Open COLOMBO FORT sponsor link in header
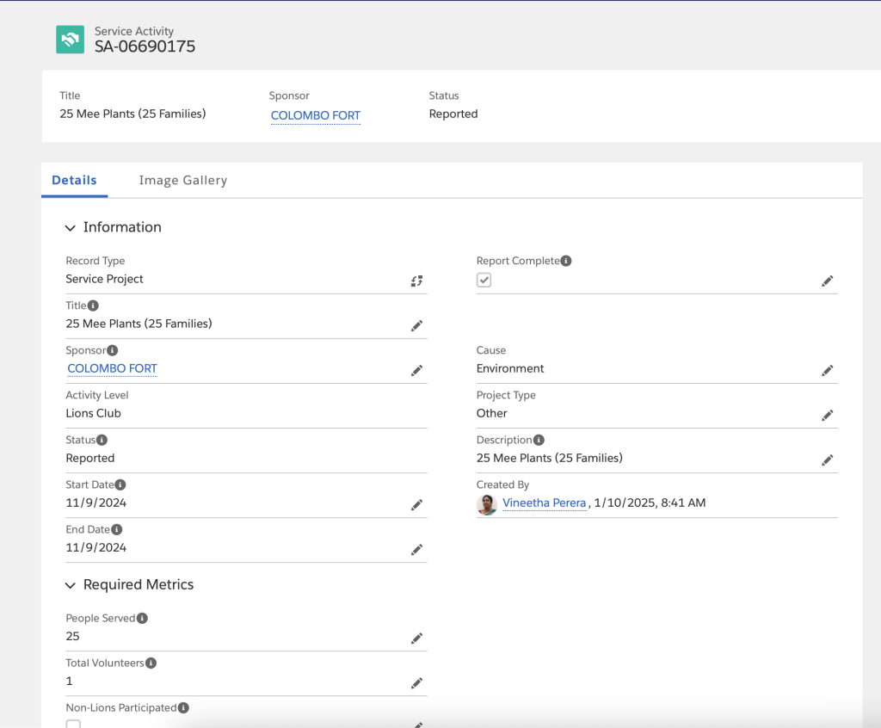 [x=315, y=115]
